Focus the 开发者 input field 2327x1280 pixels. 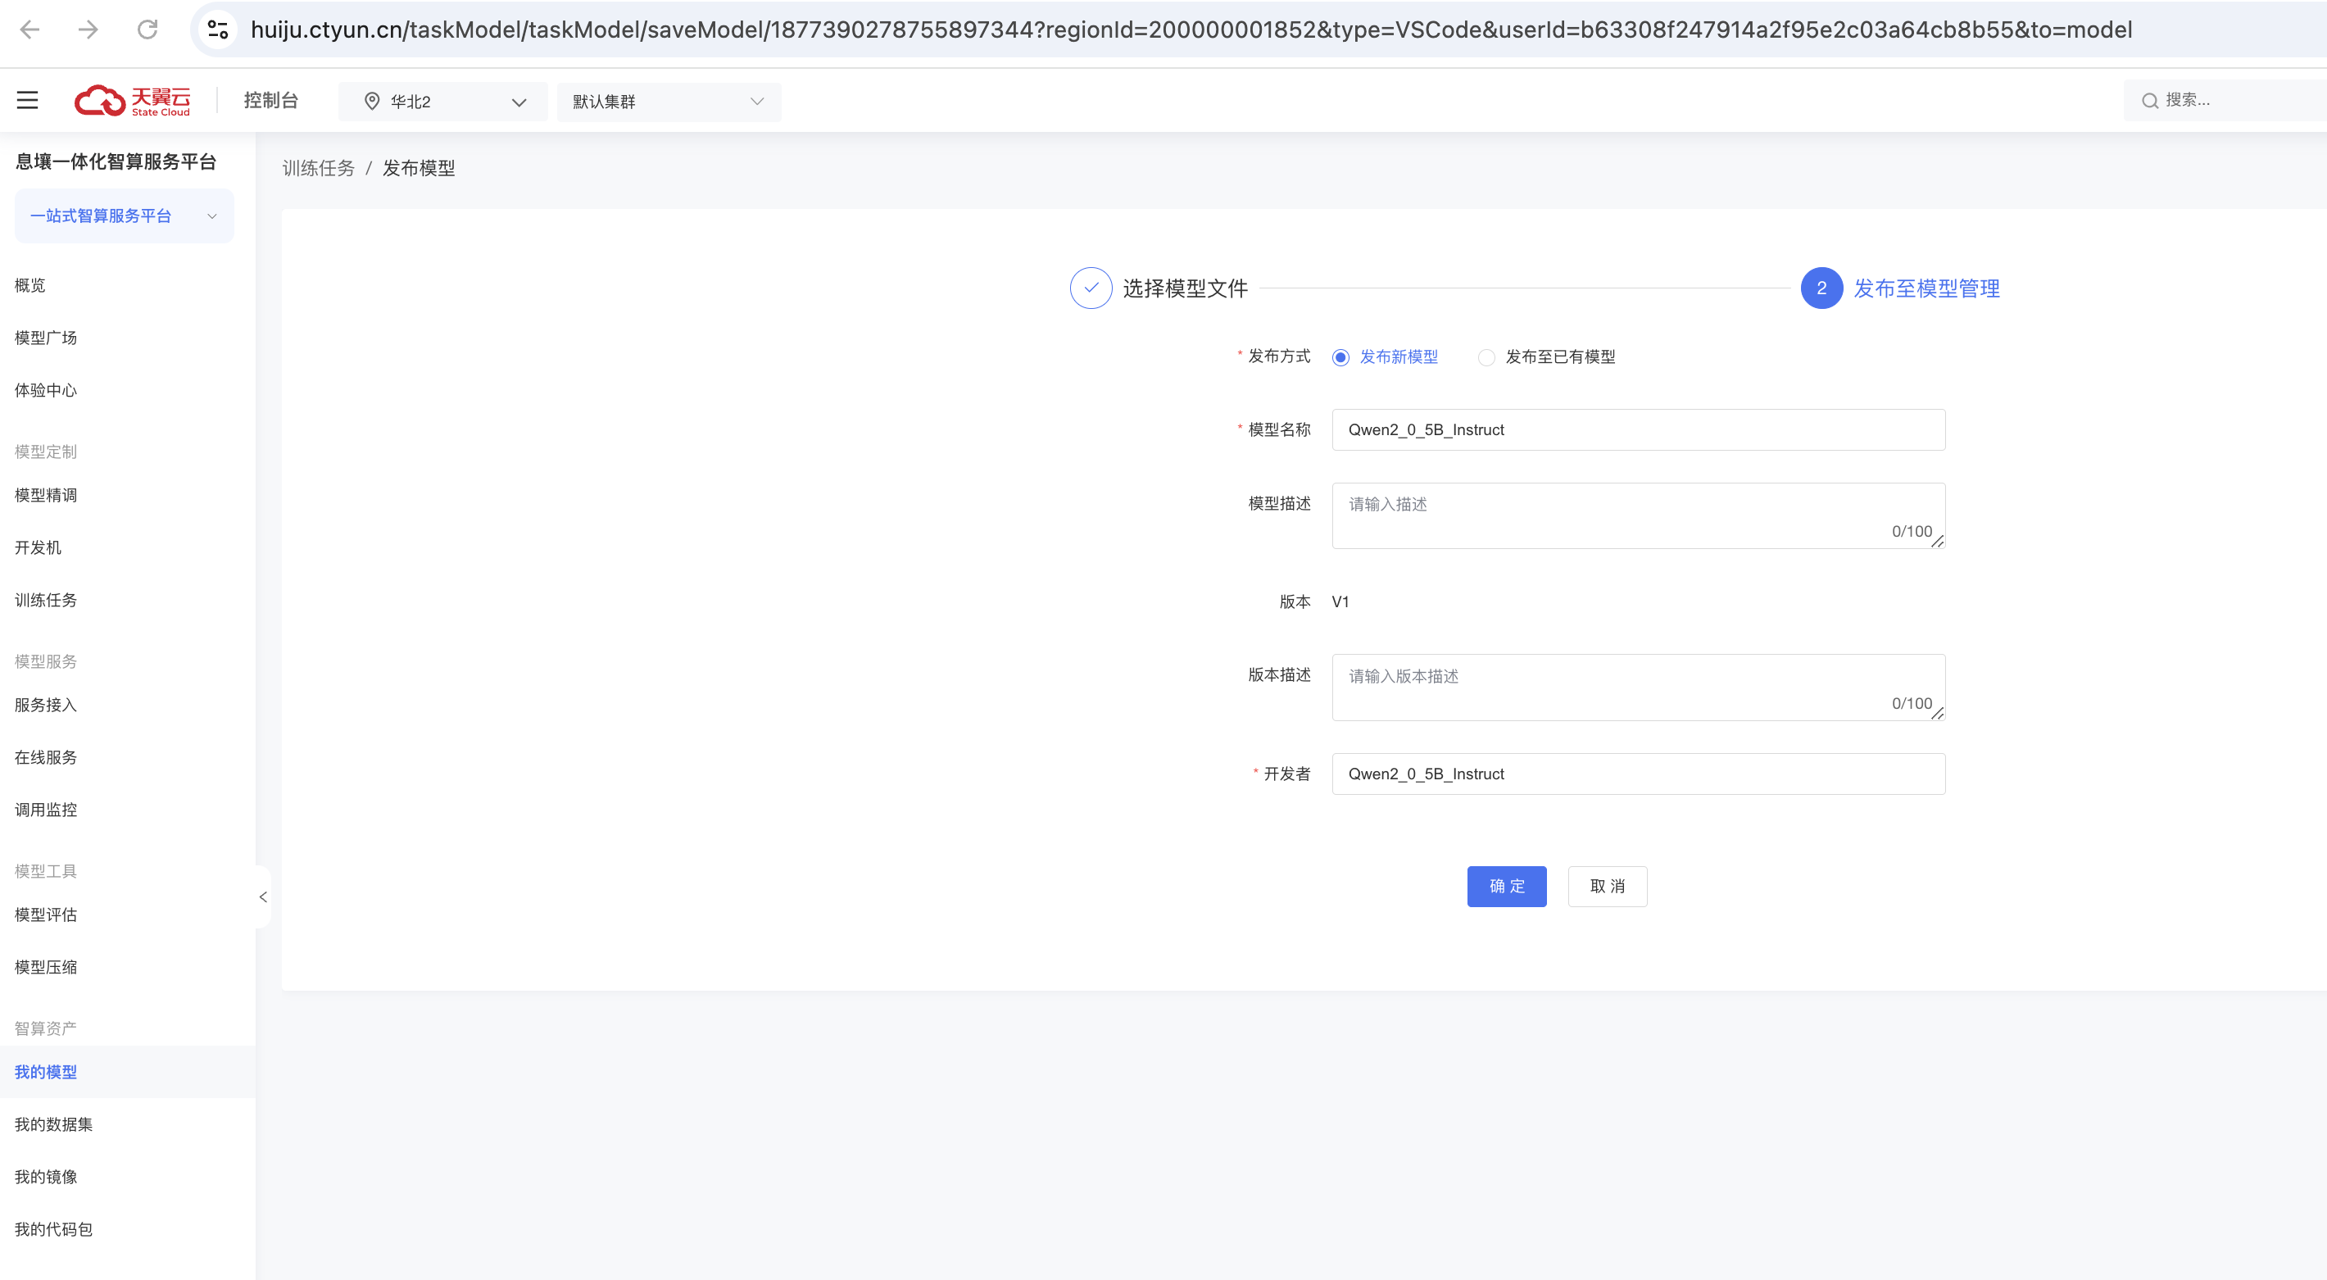coord(1638,774)
